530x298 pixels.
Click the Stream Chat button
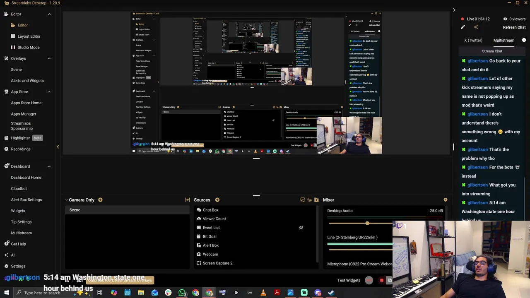492,51
